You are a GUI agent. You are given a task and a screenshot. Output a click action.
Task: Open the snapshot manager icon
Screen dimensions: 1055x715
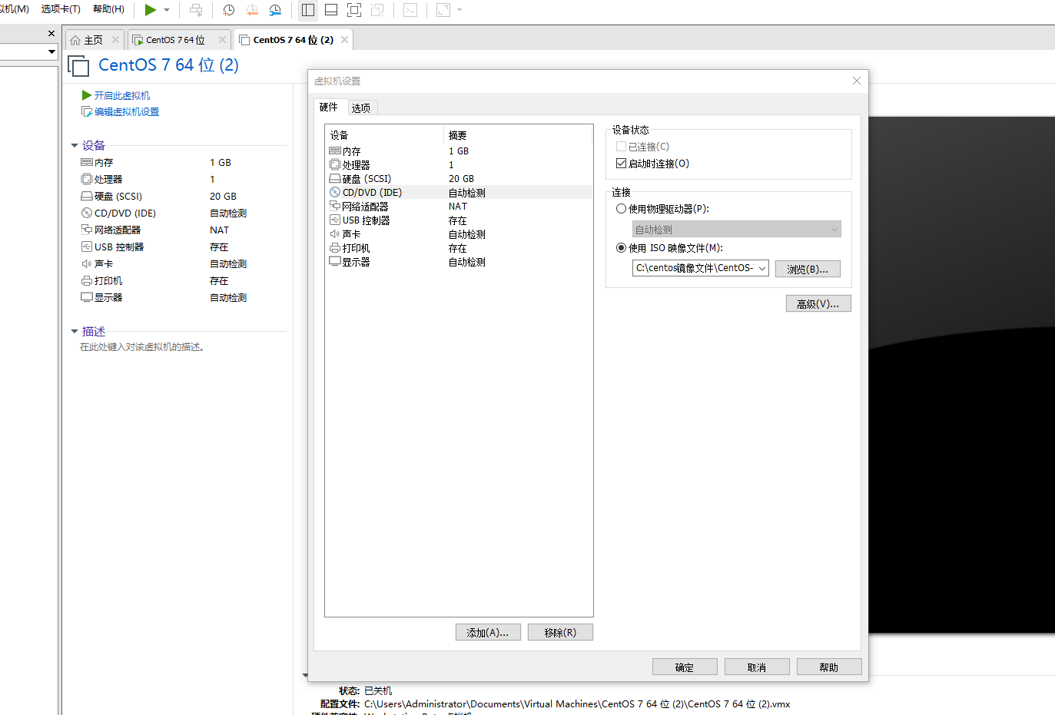(x=275, y=10)
